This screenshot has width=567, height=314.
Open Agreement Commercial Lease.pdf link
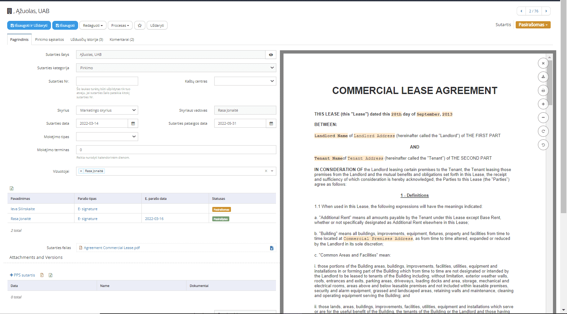[111, 248]
